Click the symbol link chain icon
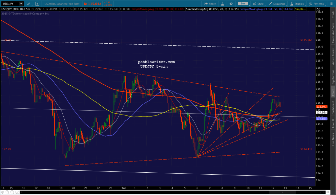This screenshot has width=336, height=195. 29,4
